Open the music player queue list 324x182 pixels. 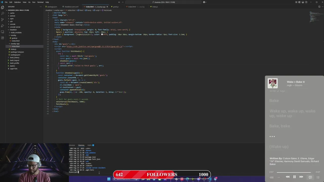pos(318,177)
